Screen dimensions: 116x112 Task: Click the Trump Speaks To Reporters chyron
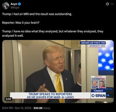coord(50,96)
